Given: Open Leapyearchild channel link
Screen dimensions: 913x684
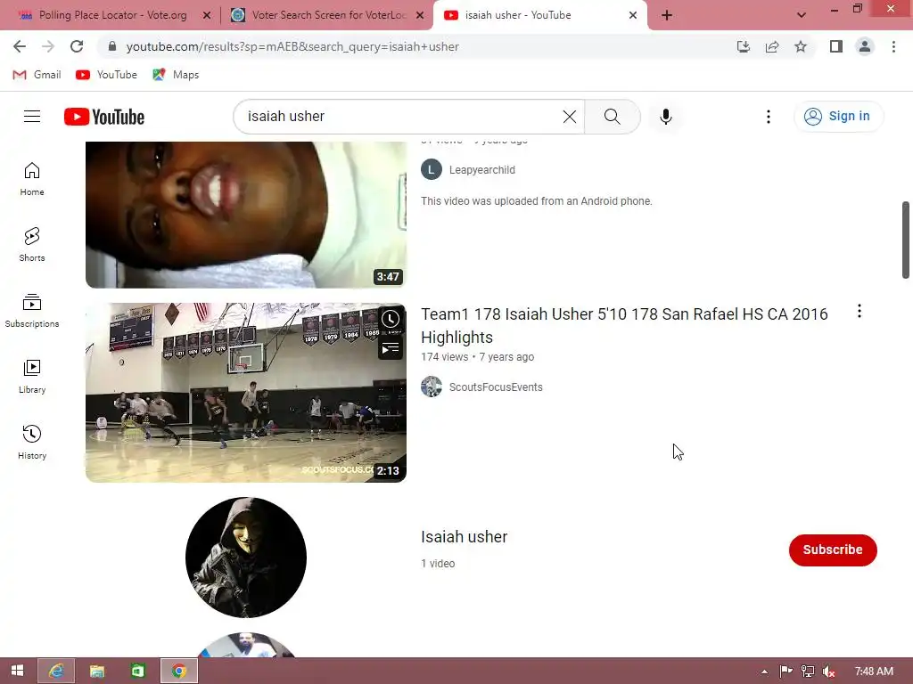Looking at the screenshot, I should click(482, 170).
